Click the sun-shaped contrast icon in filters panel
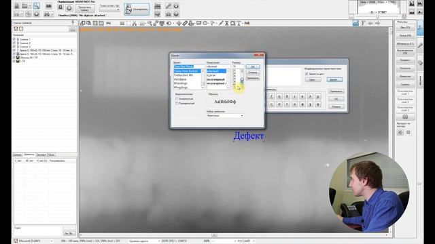The image size is (435, 244). [x=400, y=133]
